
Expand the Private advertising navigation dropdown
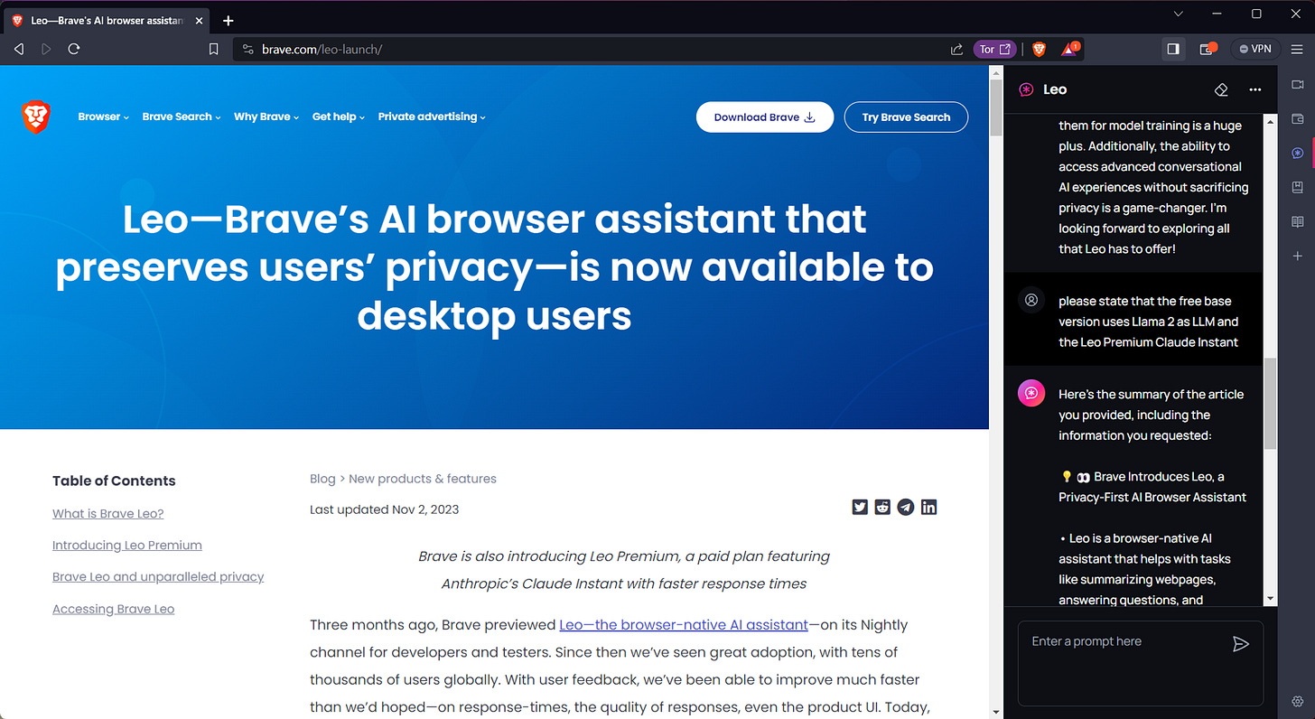coord(432,117)
